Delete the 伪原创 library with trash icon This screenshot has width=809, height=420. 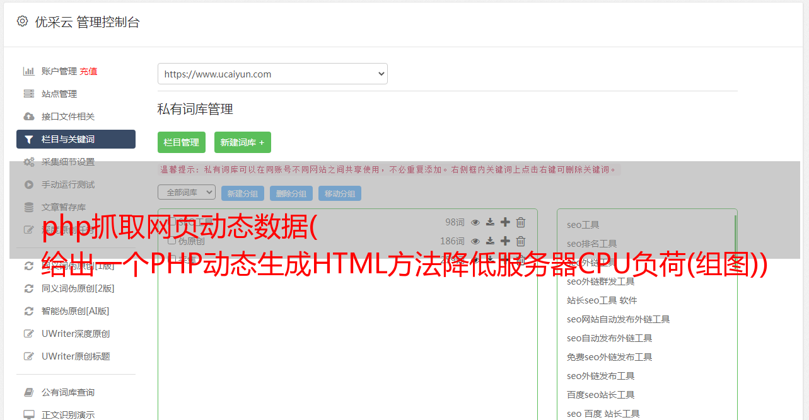[x=521, y=241]
